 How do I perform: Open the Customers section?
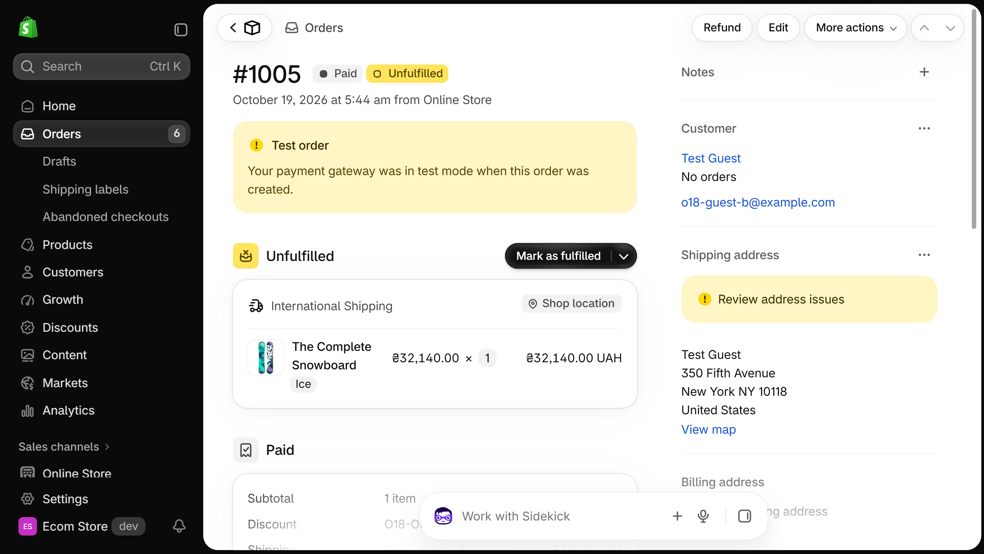click(x=101, y=272)
